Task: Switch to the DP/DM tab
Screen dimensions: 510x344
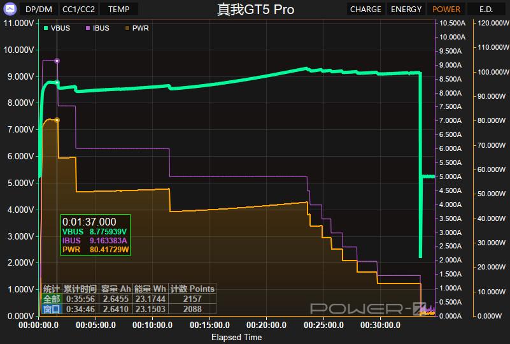Action: click(39, 9)
